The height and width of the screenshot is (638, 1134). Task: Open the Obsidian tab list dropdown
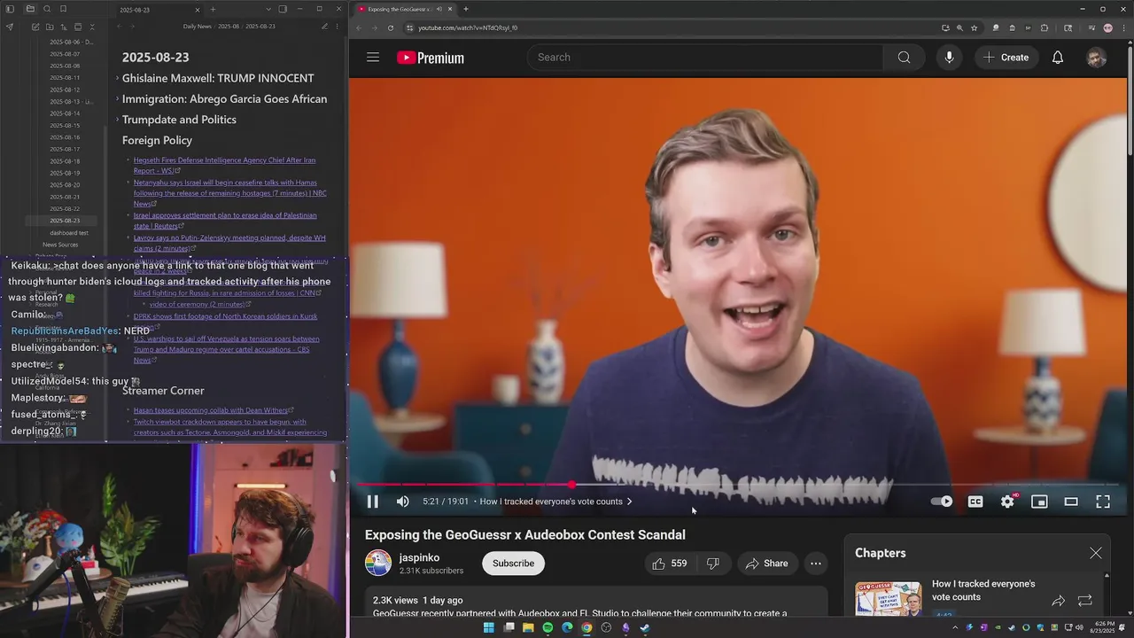tap(268, 9)
